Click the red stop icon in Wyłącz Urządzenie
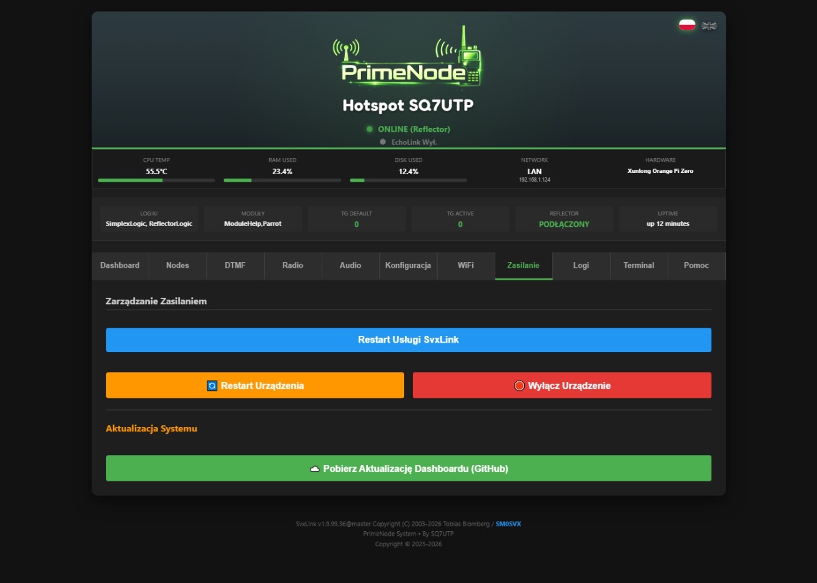 [x=519, y=386]
